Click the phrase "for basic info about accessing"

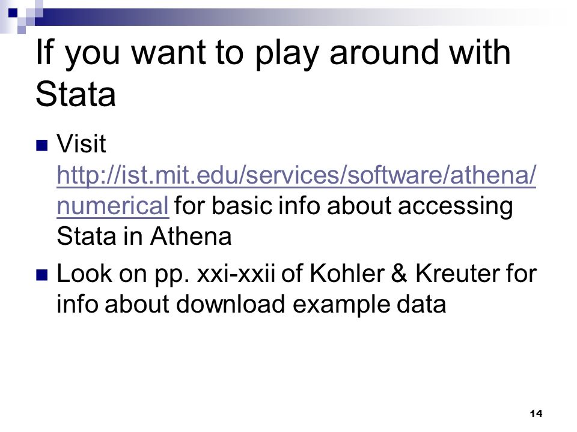click(343, 206)
